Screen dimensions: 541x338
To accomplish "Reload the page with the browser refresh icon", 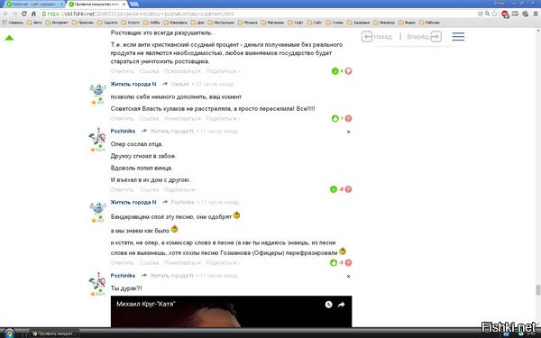I will 24,14.
